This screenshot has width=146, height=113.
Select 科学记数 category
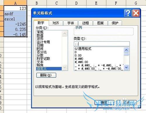pyautogui.click(x=49, y=59)
